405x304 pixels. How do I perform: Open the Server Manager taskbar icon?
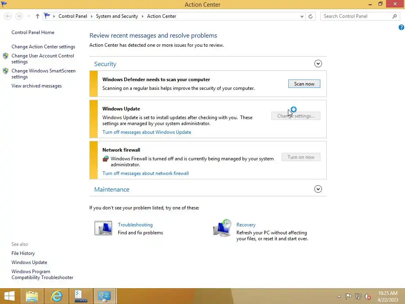click(81, 296)
